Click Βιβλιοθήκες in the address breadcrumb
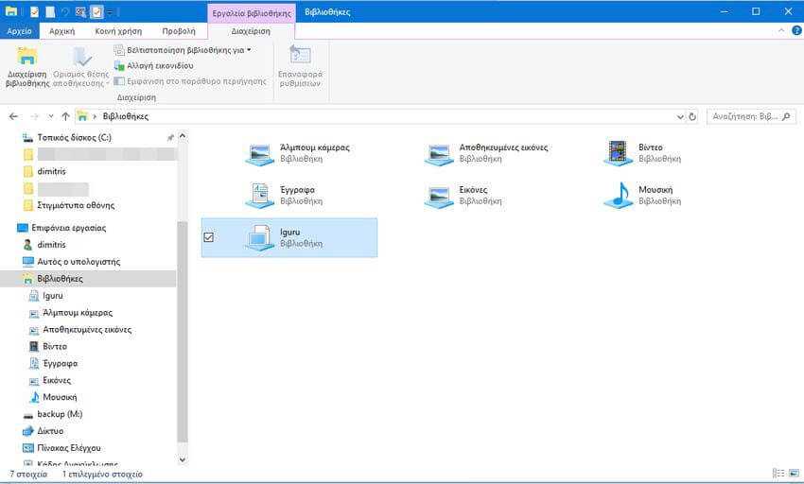The width and height of the screenshot is (804, 484). [126, 116]
